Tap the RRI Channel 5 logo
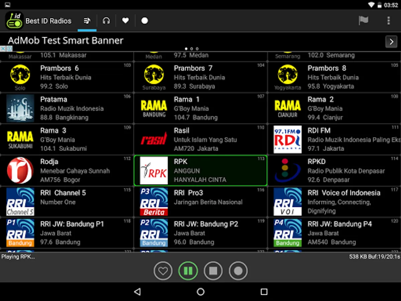401x301 pixels. (20, 202)
